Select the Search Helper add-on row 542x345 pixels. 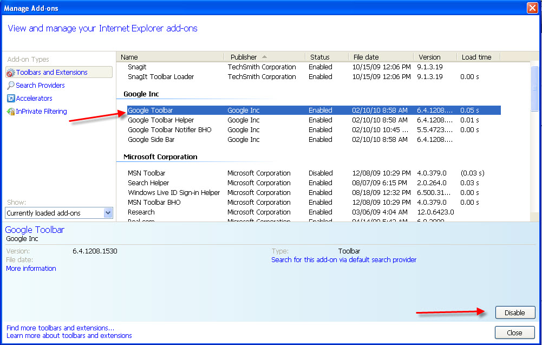pyautogui.click(x=314, y=183)
